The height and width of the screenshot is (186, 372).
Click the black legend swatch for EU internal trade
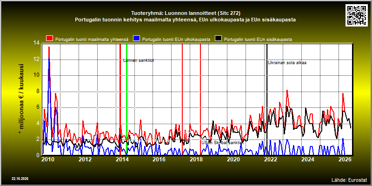point(218,39)
